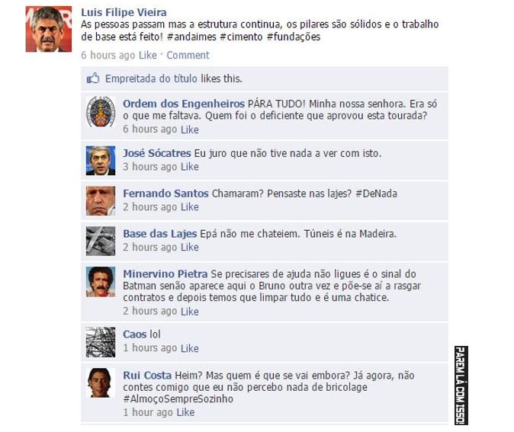Click Comment under the main post
Viewport: 514px width, 432px height.
tap(188, 55)
